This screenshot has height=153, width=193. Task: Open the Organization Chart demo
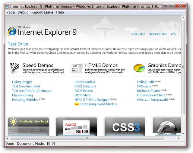pos(151,95)
